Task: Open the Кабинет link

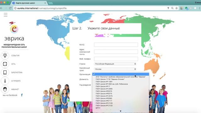Action: tap(15, 89)
